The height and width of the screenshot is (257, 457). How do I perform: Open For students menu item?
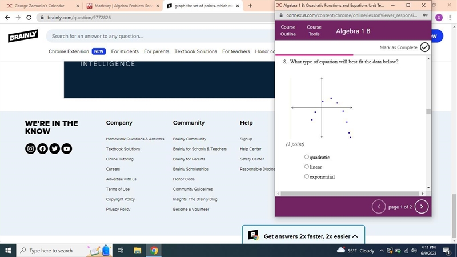(125, 51)
